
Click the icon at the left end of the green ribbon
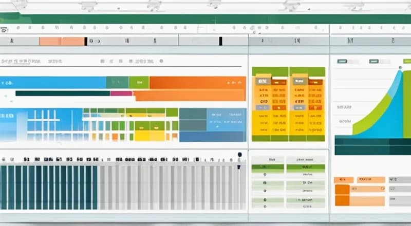coord(4,30)
